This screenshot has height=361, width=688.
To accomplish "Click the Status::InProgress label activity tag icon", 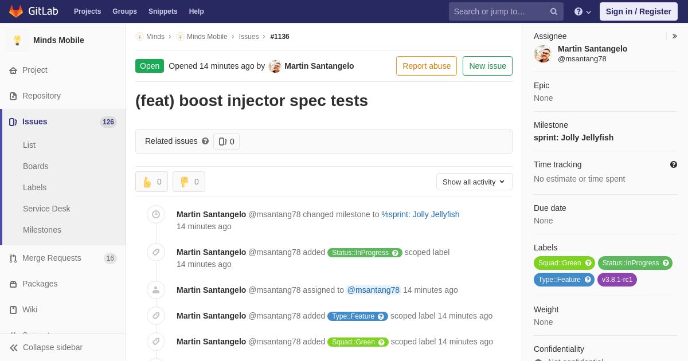I will point(156,252).
